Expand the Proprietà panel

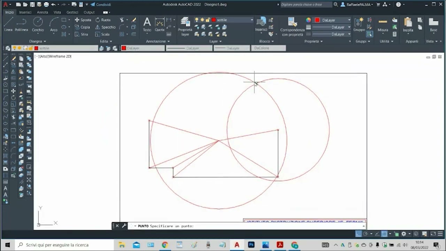point(314,41)
